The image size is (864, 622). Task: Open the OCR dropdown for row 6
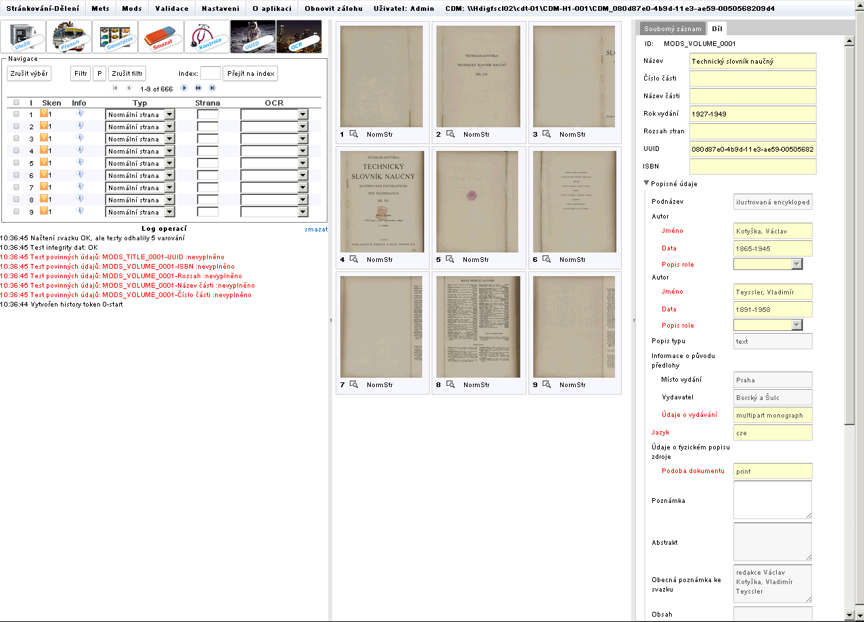(274, 175)
